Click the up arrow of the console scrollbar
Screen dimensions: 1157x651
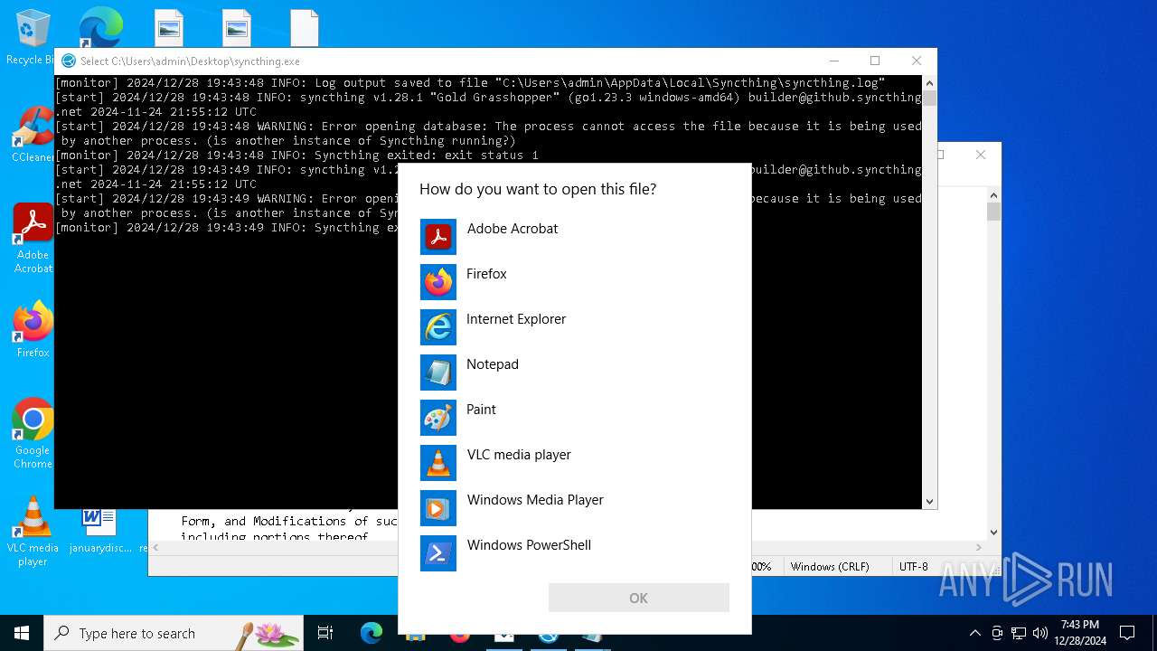929,82
